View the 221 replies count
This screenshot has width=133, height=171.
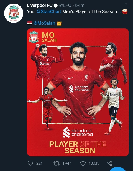pos(39,163)
